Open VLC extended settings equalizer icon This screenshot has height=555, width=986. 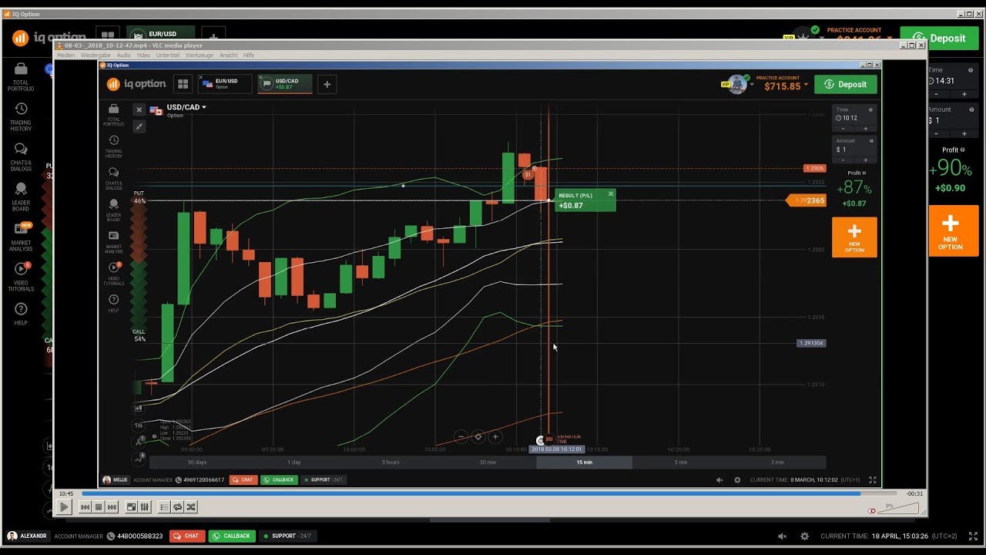pyautogui.click(x=143, y=507)
